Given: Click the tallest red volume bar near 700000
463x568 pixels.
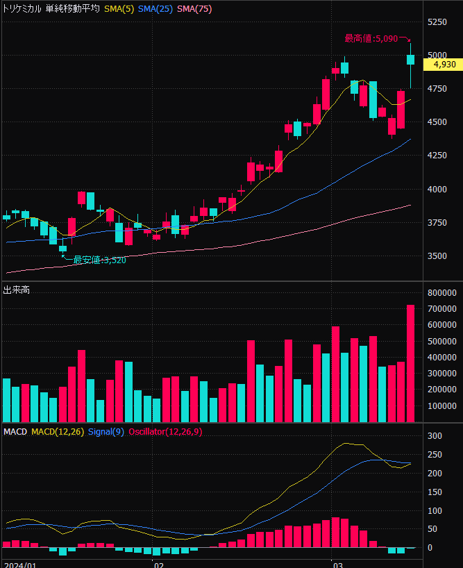Looking at the screenshot, I should pos(410,363).
